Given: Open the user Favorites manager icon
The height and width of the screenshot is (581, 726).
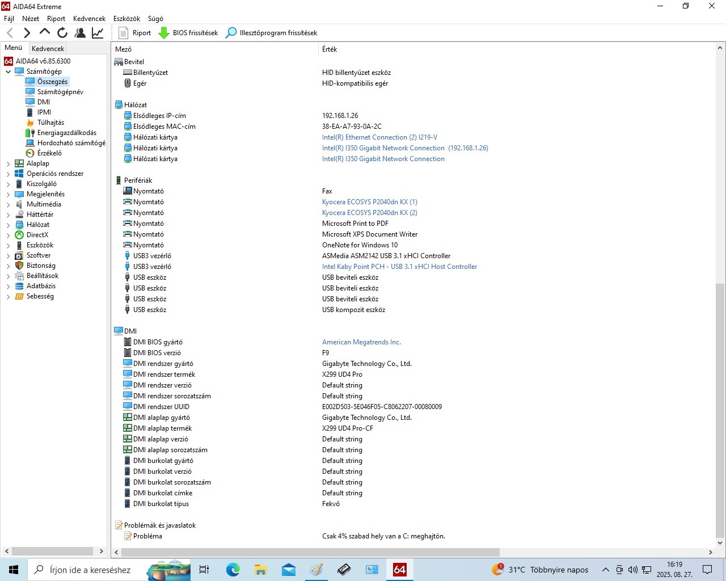Looking at the screenshot, I should click(x=80, y=33).
